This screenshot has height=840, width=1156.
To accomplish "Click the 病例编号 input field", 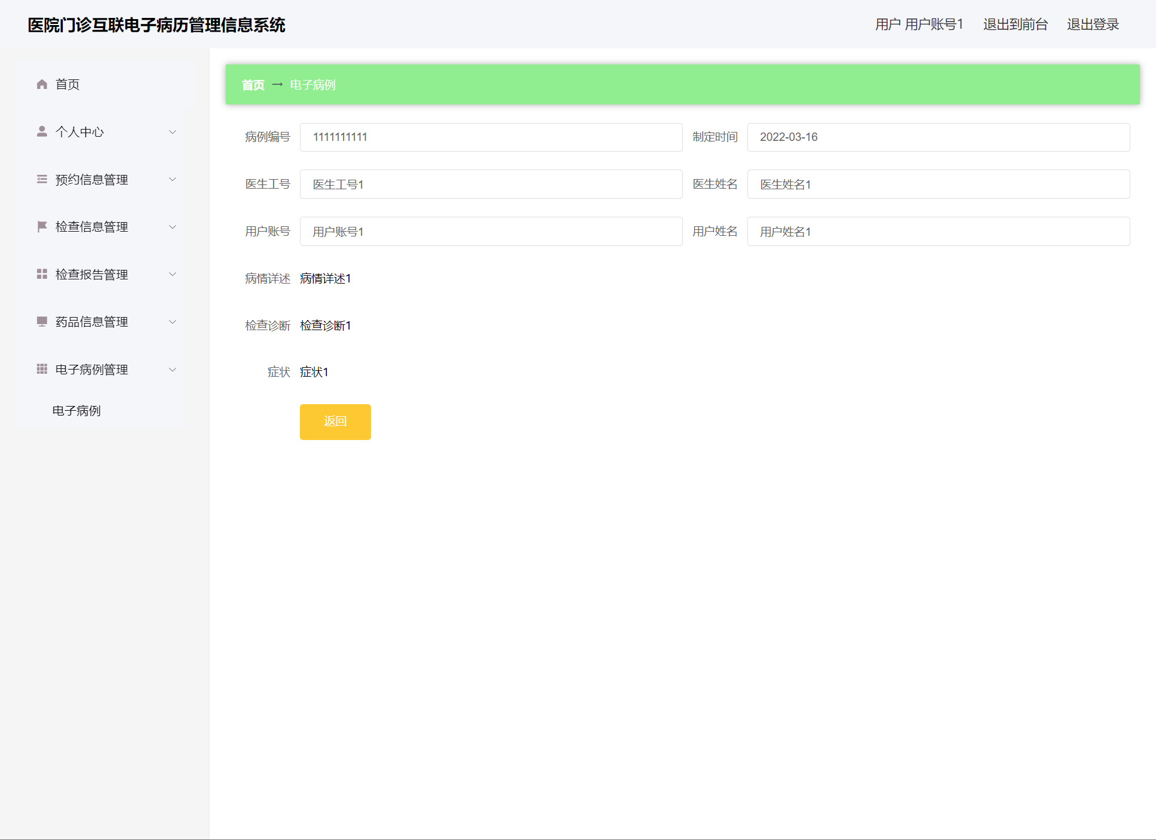I will [x=490, y=137].
